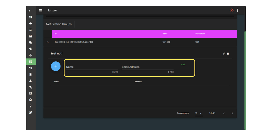Go to the next page arrow
This screenshot has width=272, height=136.
click(232, 113)
